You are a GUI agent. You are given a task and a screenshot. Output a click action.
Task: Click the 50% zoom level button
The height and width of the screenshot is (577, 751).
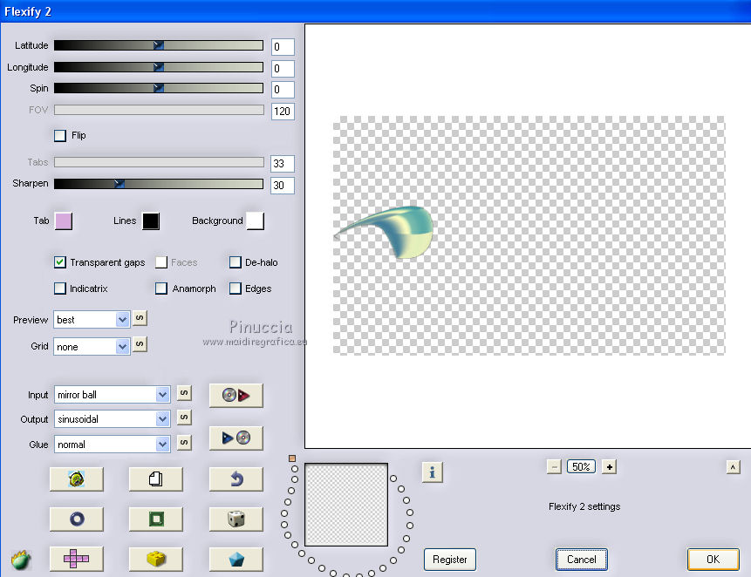581,466
